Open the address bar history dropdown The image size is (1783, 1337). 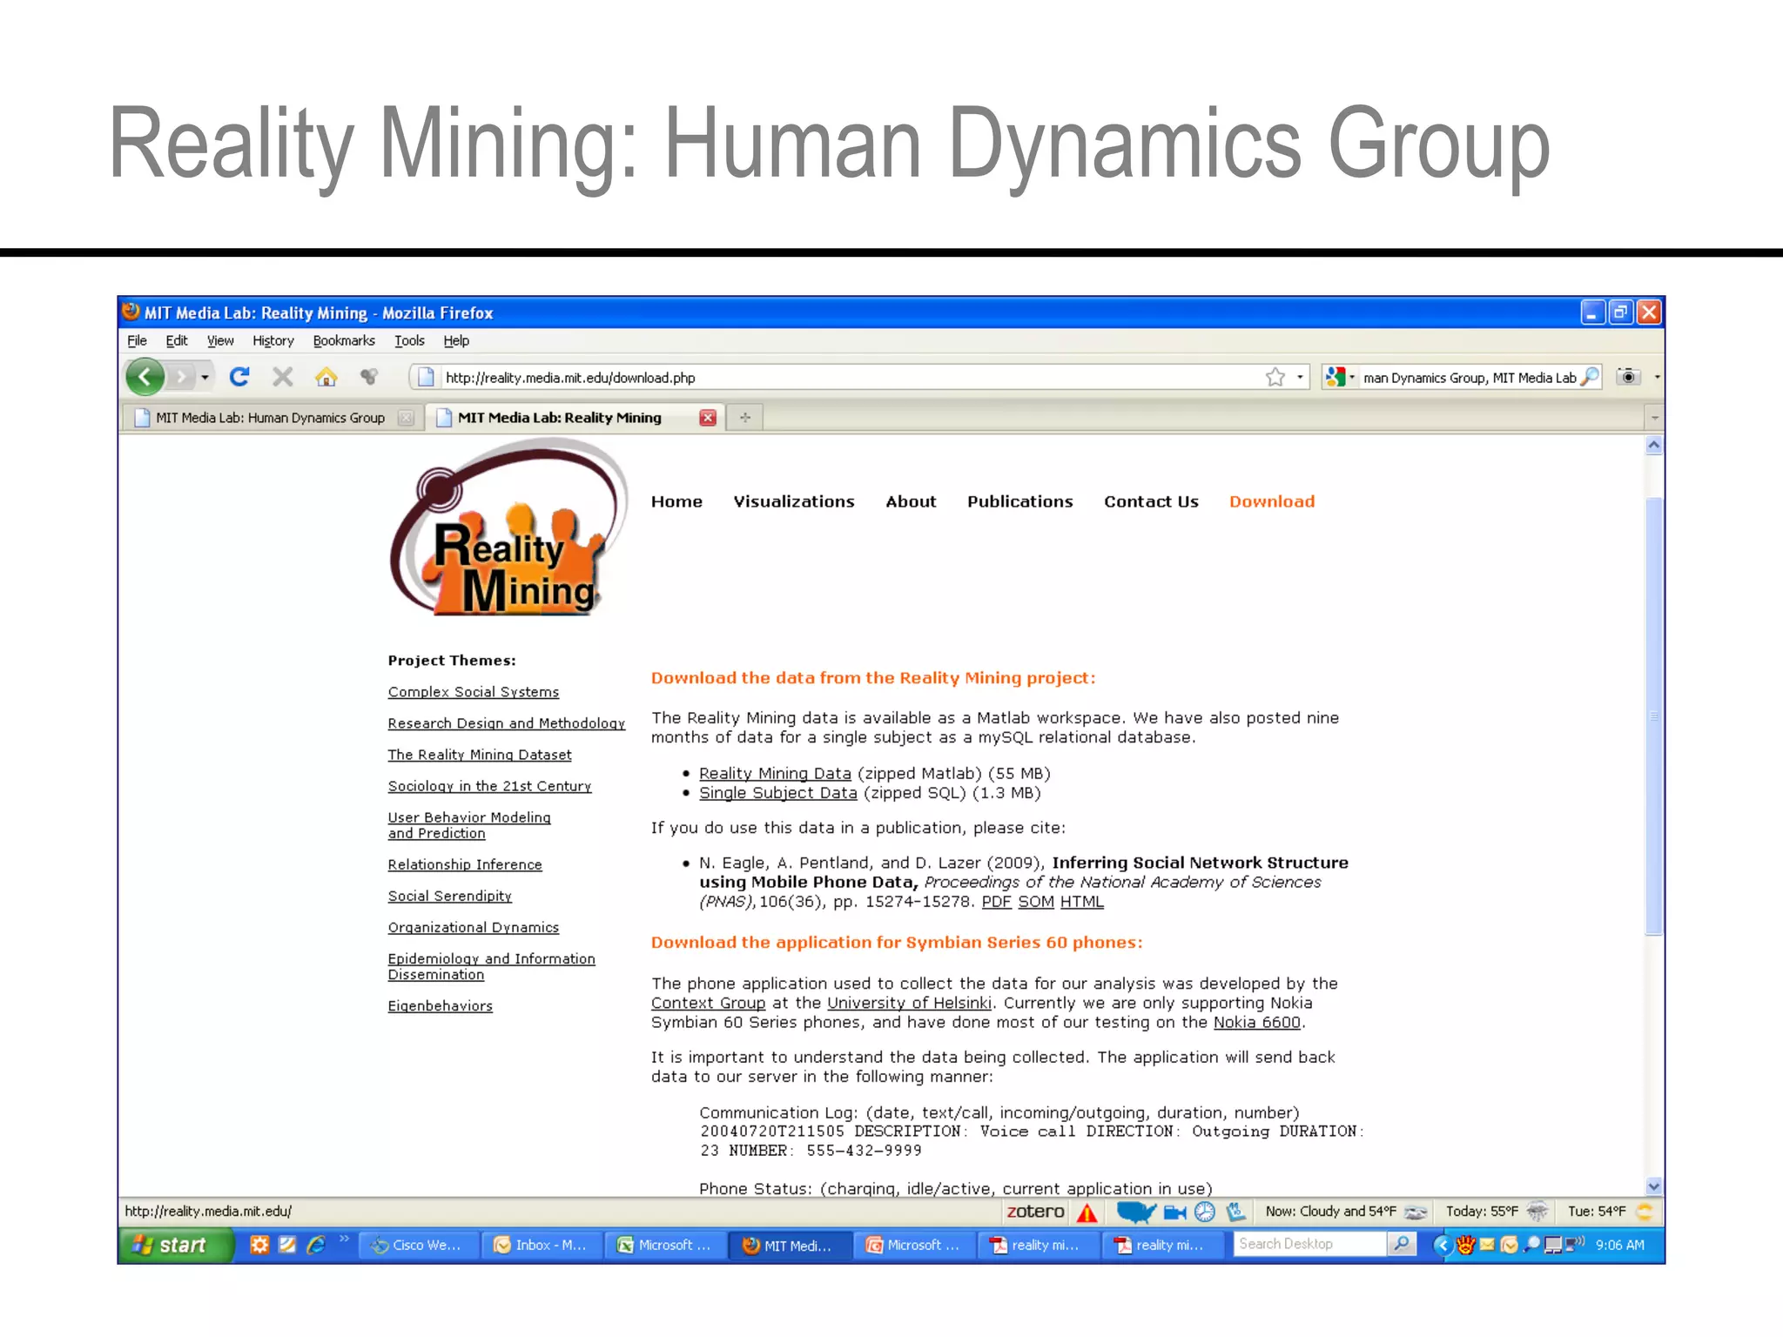click(1300, 377)
